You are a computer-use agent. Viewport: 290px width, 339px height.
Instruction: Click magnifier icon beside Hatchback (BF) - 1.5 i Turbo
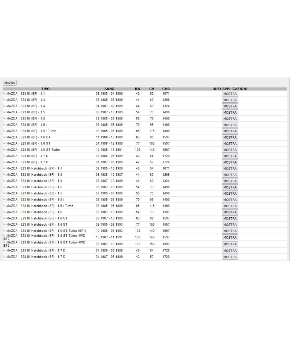(4, 206)
